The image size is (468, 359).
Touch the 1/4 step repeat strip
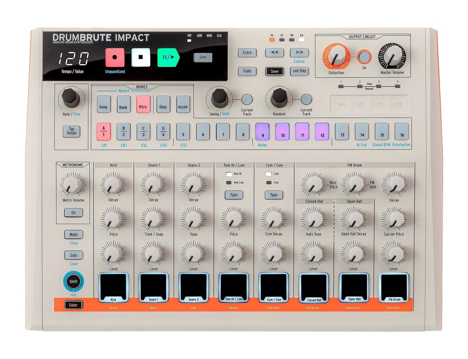point(341,104)
